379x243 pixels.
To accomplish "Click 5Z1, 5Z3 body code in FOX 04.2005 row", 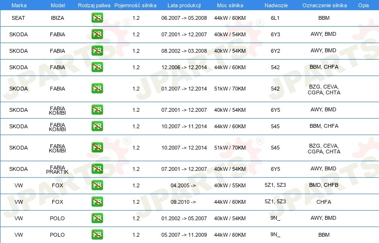I will tap(275, 185).
